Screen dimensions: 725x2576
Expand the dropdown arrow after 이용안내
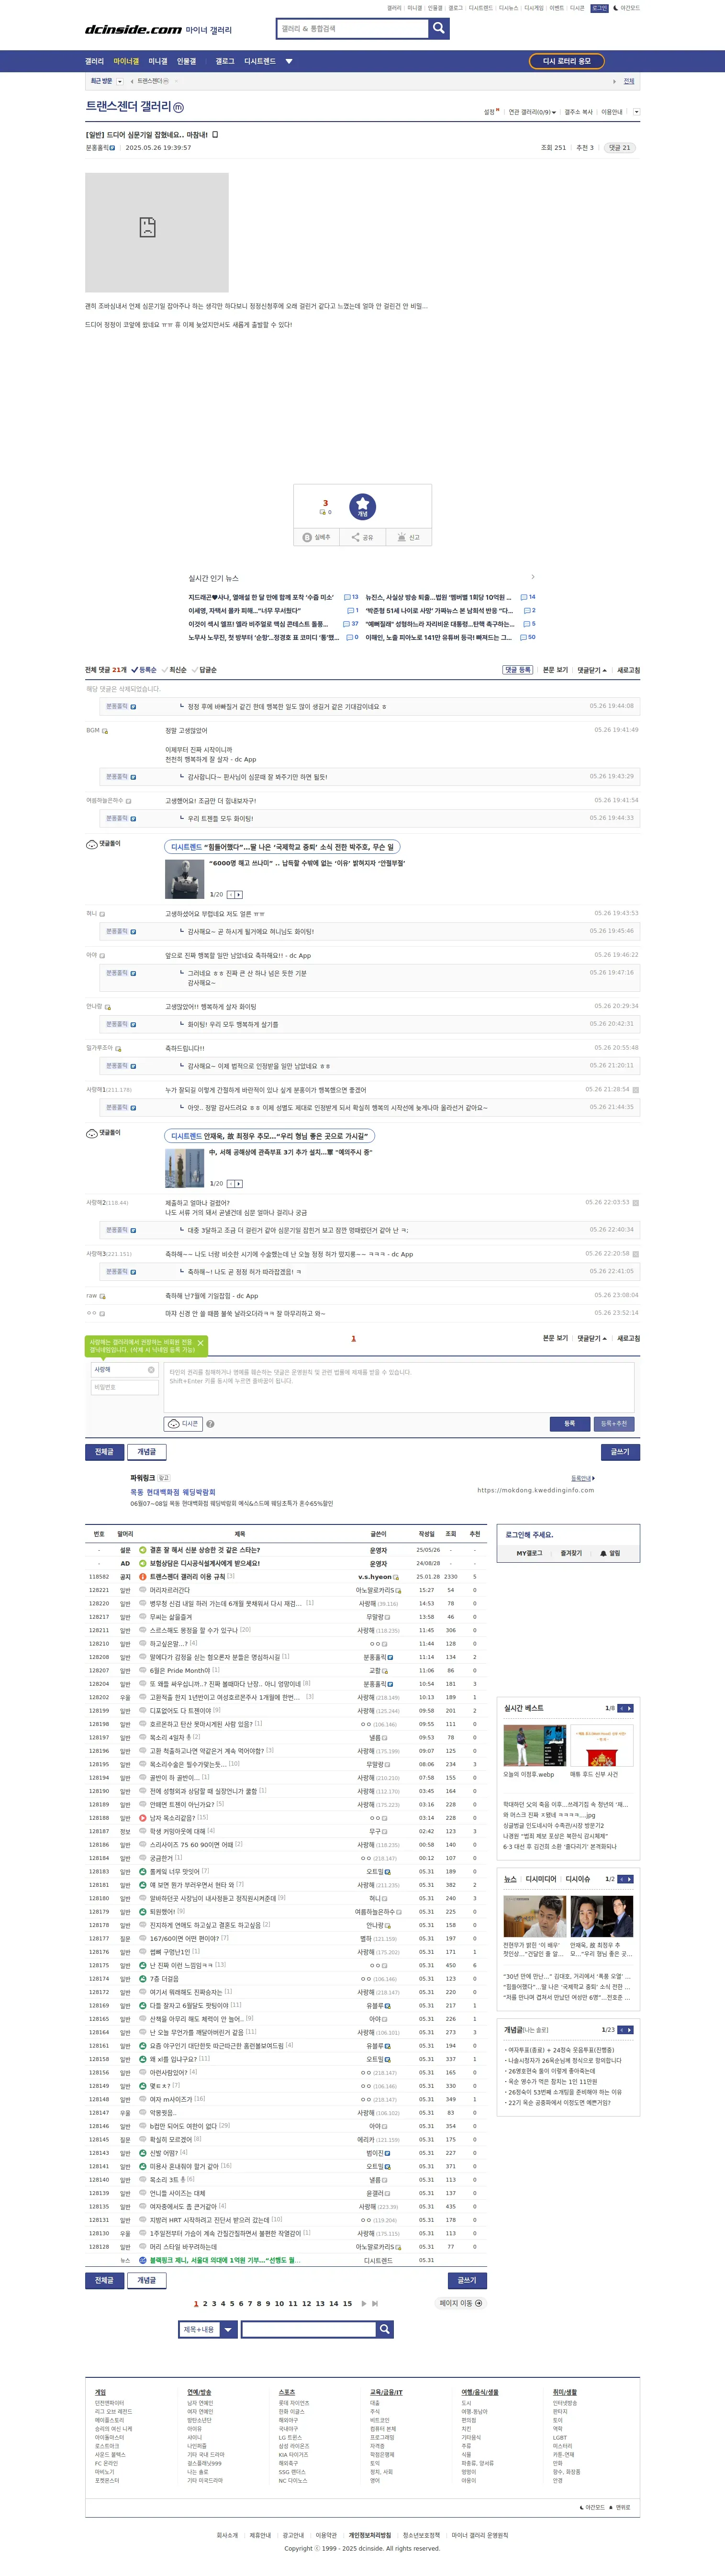[636, 112]
